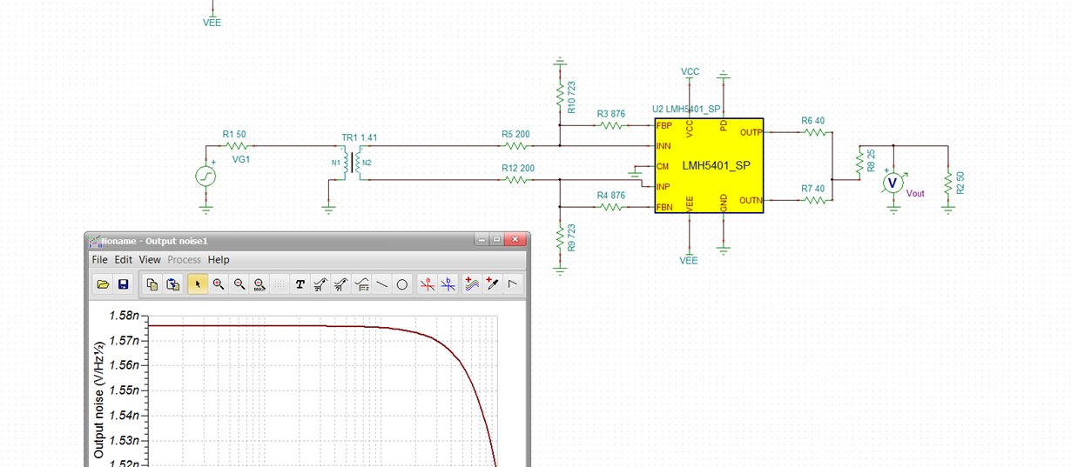Enable cursor b marker tool

[x=448, y=284]
